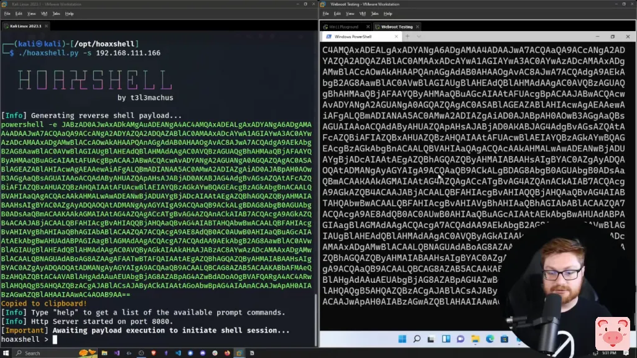Close the Windows Terminal window in the VM

pos(628,37)
